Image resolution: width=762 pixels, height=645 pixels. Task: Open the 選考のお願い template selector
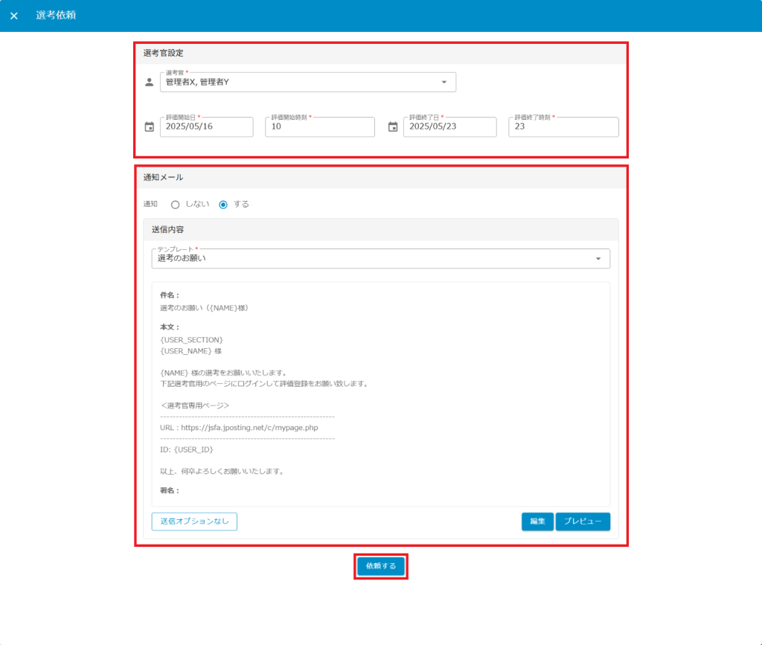pyautogui.click(x=372, y=259)
